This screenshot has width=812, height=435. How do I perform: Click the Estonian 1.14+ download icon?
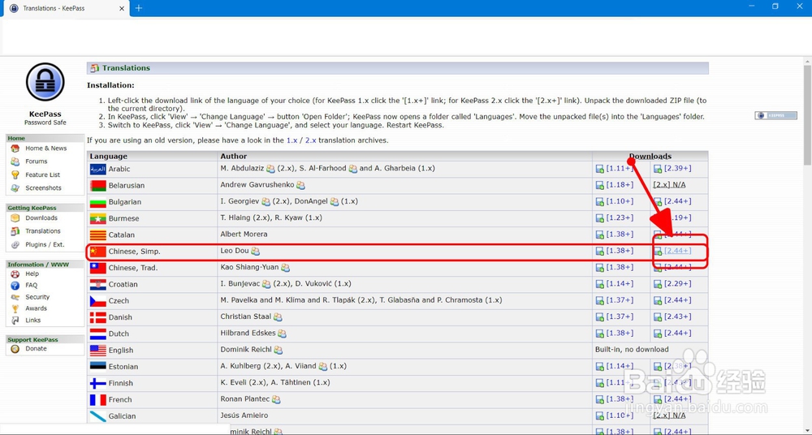(600, 367)
